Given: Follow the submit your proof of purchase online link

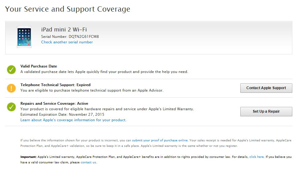Looking at the screenshot, I should pos(160,140).
